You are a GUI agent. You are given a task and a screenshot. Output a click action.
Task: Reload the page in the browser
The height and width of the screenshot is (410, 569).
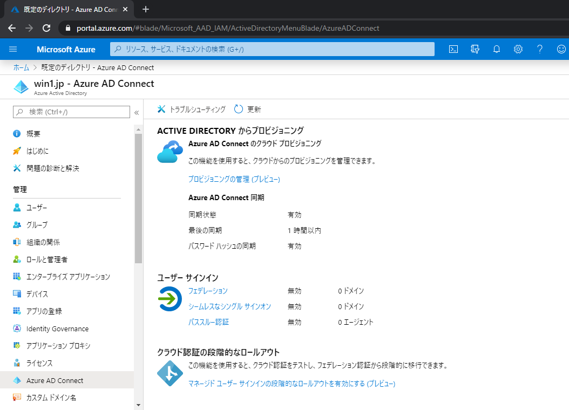(x=46, y=28)
